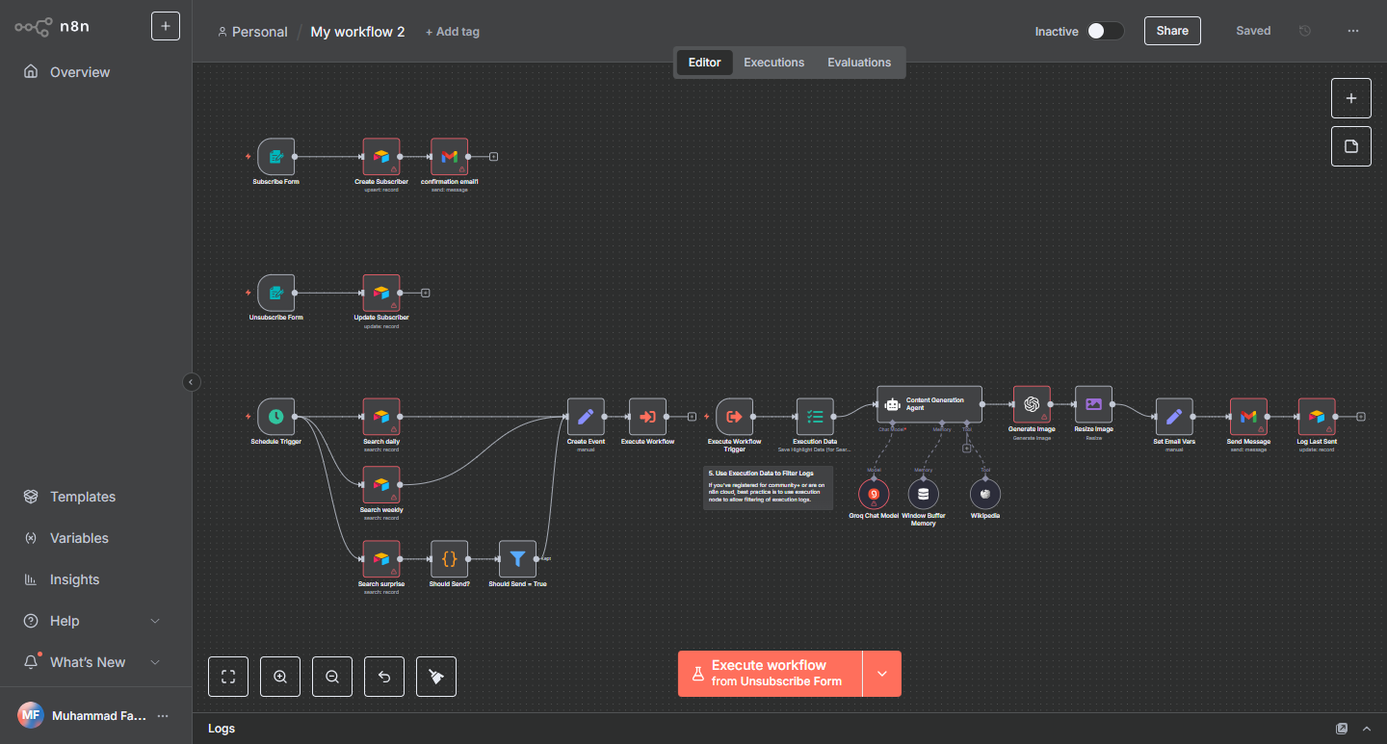
Task: Click the zoom out canvas button
Action: (332, 677)
